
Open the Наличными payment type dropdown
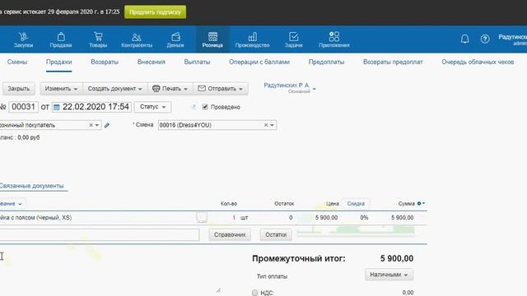(x=389, y=275)
